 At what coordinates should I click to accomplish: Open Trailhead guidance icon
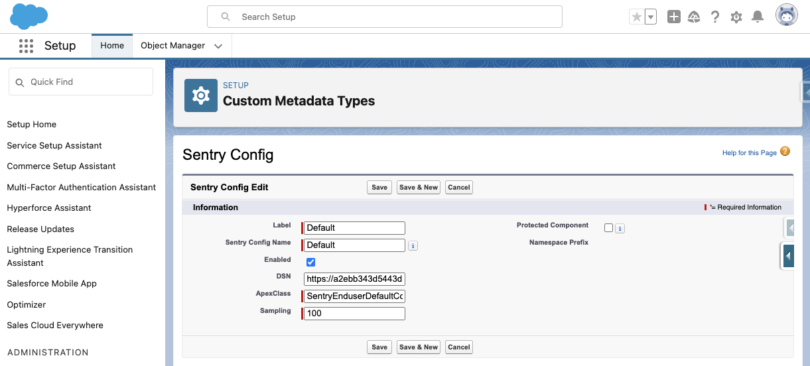click(695, 17)
